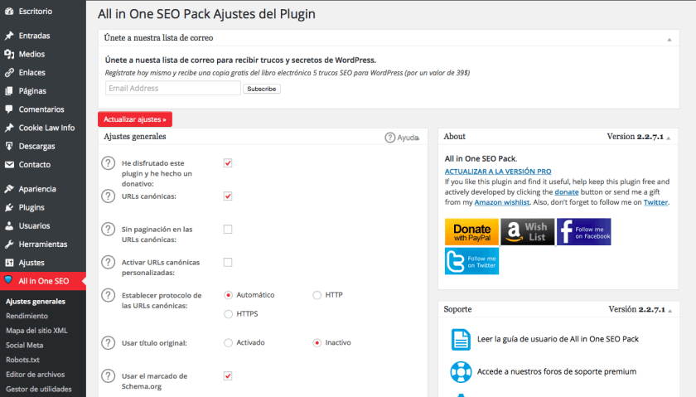Select the HTTPS protocol radio button

coord(228,314)
